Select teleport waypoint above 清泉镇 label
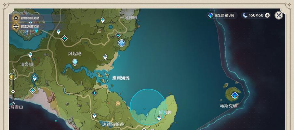Screen dimensions: 294x130 (x=30, y=55)
